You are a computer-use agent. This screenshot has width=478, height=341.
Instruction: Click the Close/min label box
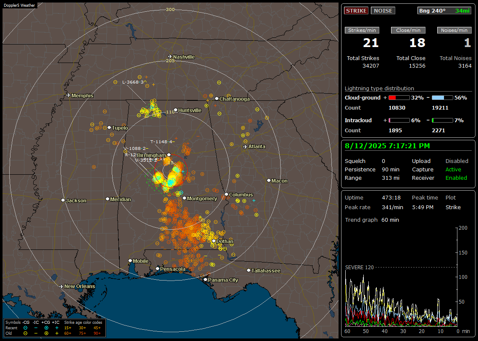click(408, 30)
